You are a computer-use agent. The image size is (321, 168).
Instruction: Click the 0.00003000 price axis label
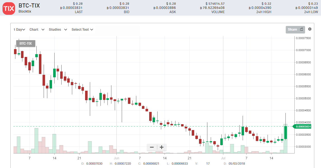tap(303, 147)
